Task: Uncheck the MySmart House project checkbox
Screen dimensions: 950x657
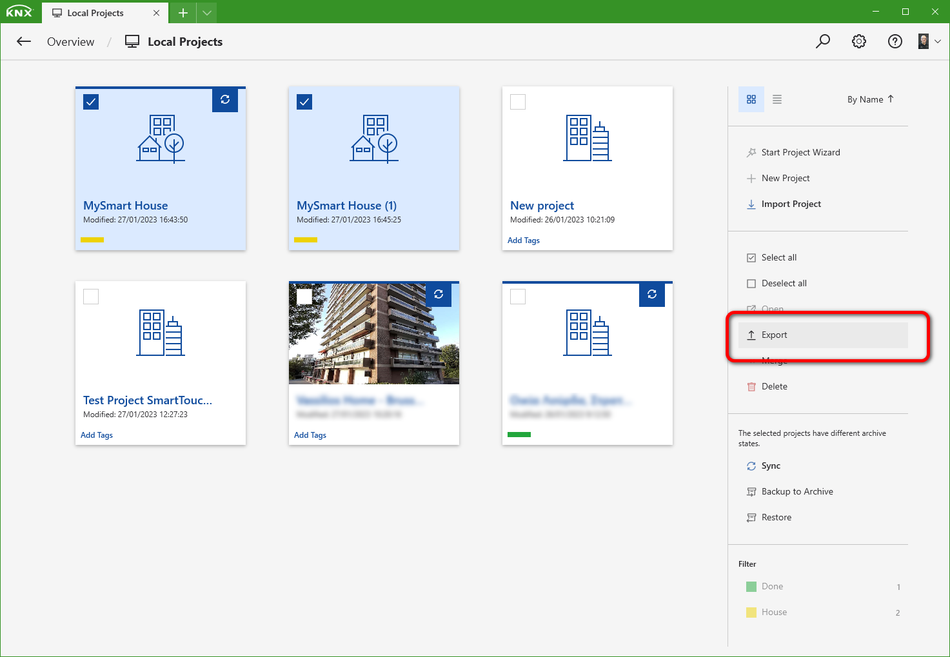Action: tap(91, 102)
